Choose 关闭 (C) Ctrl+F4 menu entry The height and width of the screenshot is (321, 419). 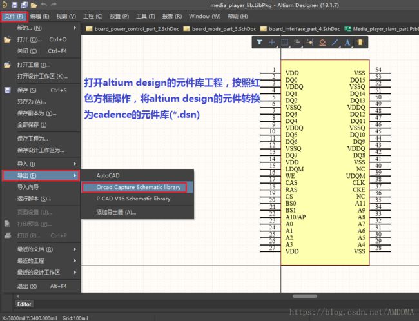(x=41, y=51)
